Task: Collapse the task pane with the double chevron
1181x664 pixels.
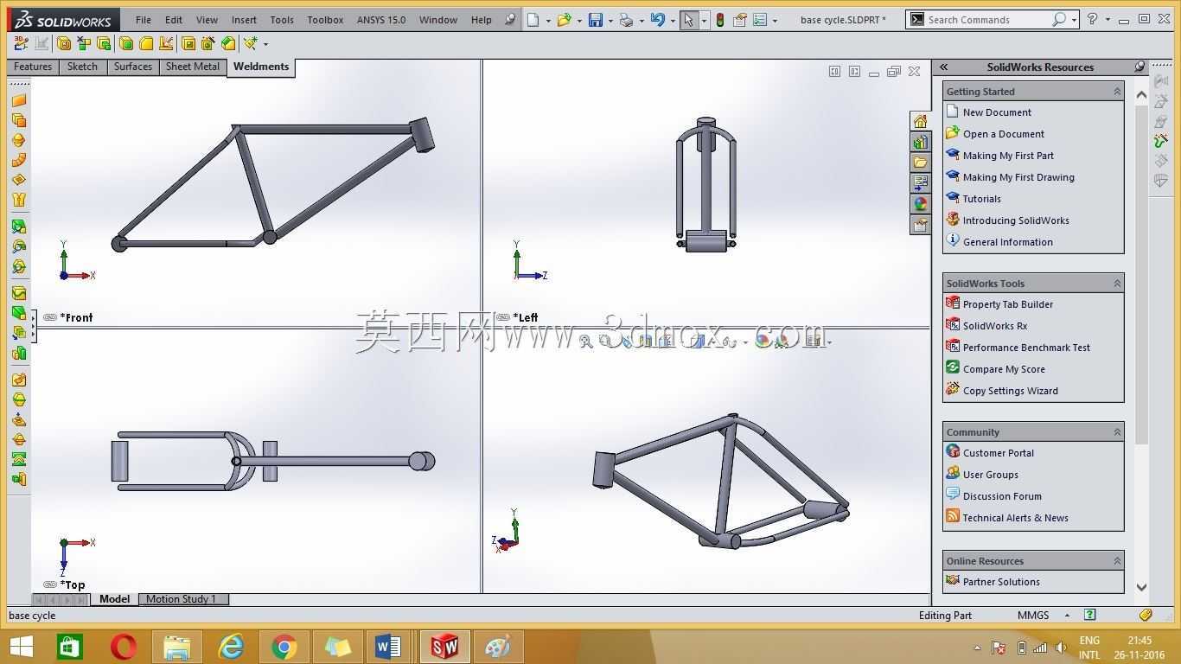Action: pos(944,67)
